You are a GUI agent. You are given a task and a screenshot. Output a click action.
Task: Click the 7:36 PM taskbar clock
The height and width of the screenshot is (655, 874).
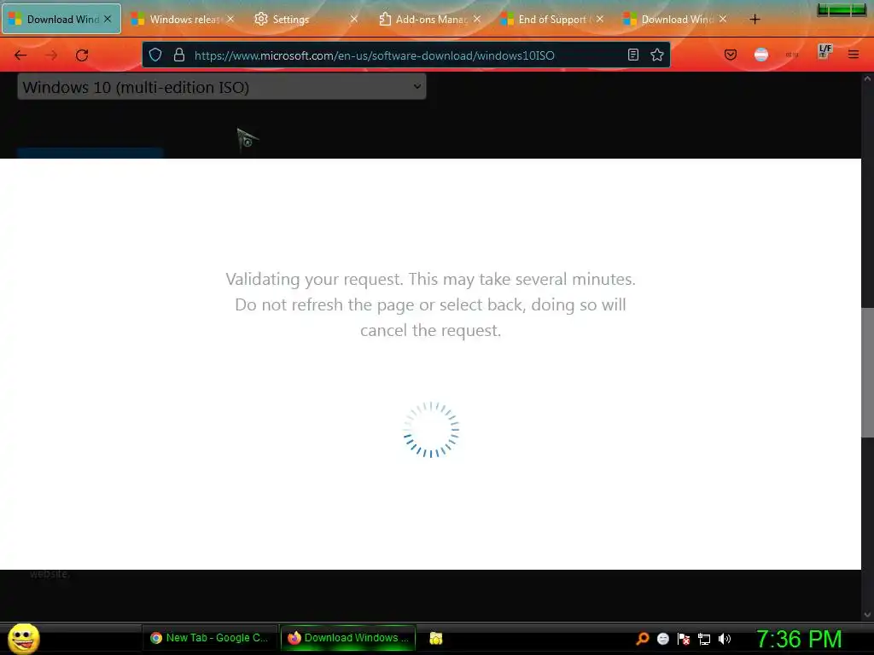(x=799, y=639)
